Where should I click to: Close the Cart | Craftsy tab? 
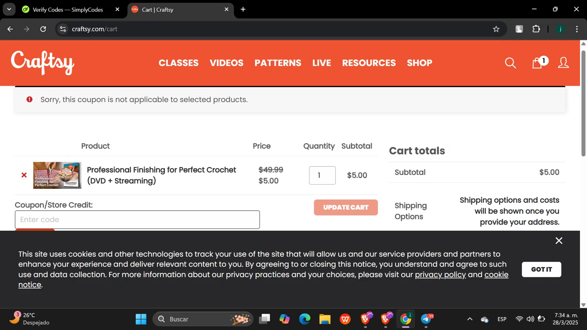227,9
